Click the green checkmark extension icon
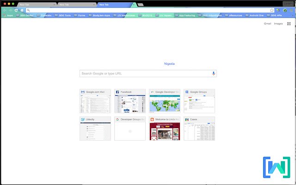Viewport: 296px width, 185px height. coord(285,10)
